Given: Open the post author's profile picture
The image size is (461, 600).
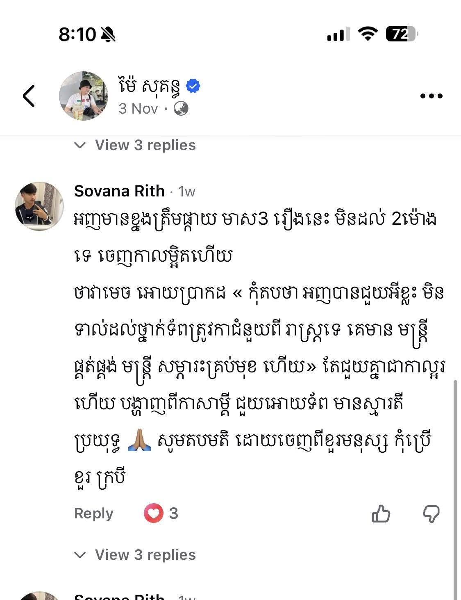Looking at the screenshot, I should click(x=84, y=96).
